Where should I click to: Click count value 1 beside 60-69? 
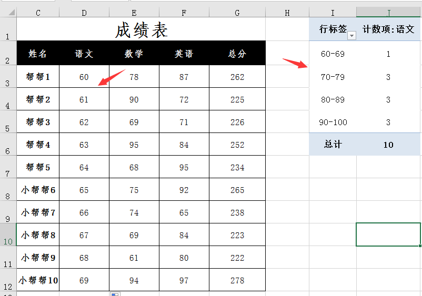point(388,54)
